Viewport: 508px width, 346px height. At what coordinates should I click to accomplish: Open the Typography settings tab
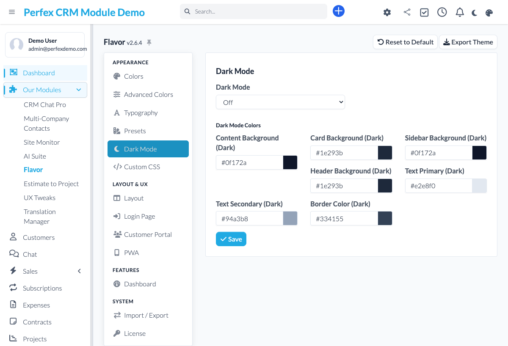[x=141, y=113]
